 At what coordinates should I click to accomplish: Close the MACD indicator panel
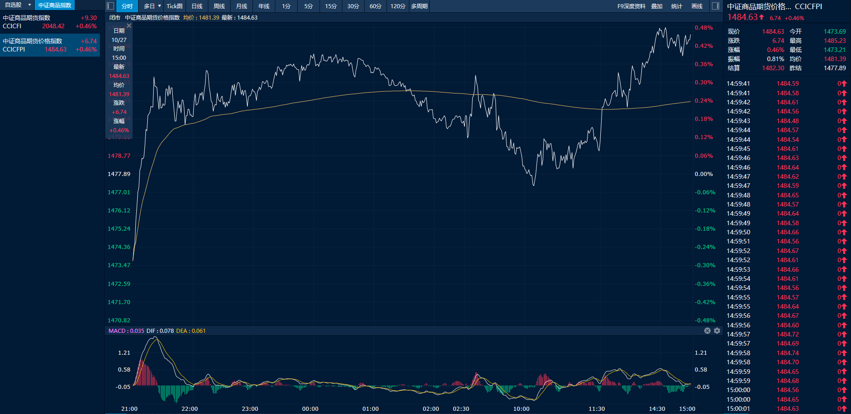707,331
